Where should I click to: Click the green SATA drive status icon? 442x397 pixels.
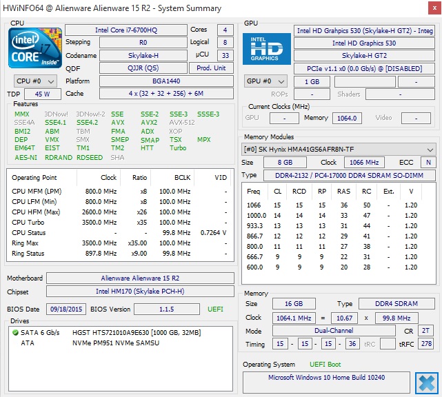click(x=15, y=333)
